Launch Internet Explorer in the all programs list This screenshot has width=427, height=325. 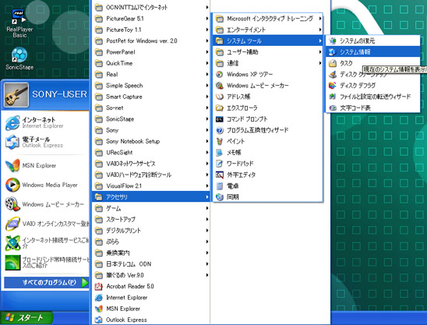(x=150, y=298)
